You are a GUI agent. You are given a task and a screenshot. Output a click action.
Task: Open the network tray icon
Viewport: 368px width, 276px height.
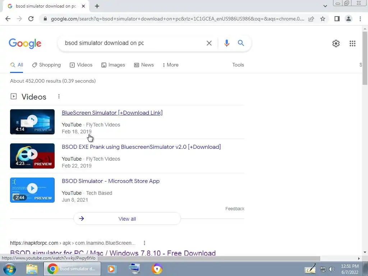click(323, 270)
